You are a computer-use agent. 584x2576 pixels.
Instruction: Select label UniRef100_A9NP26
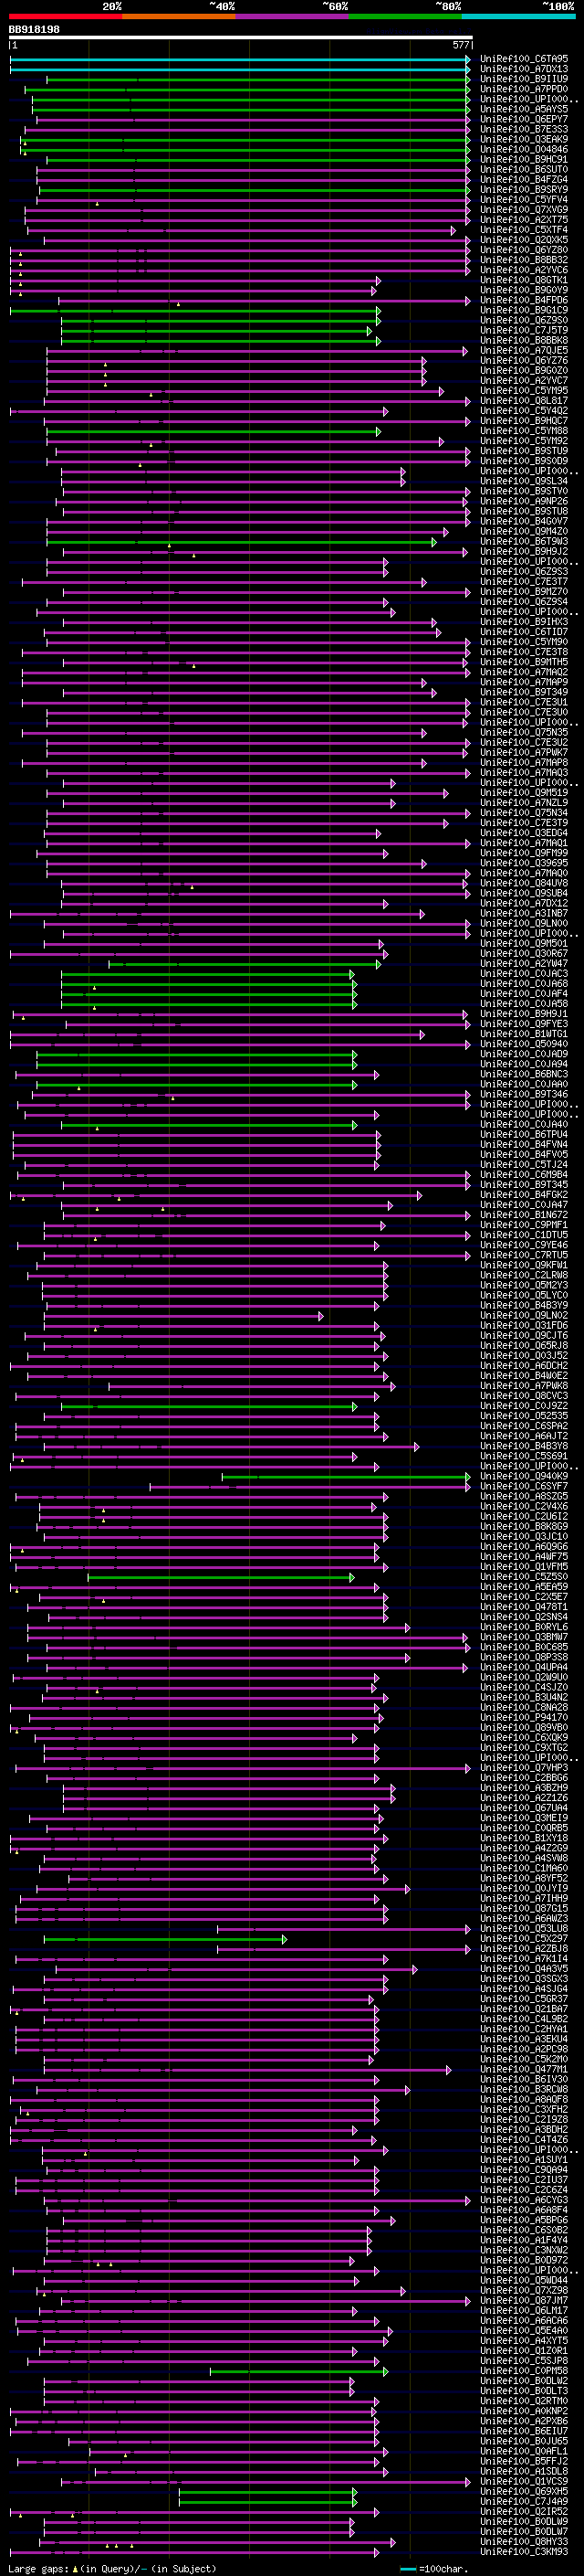524,501
